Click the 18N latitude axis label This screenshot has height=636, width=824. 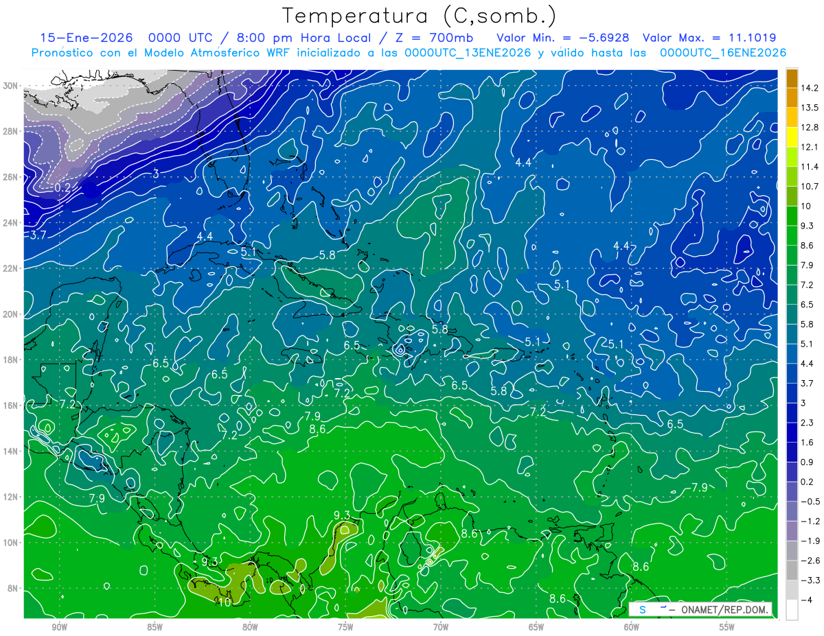coord(11,360)
